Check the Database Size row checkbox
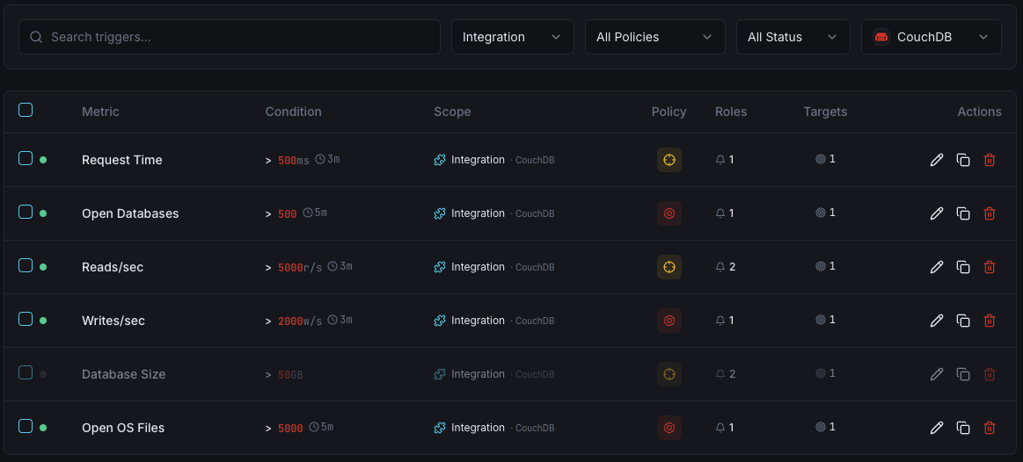This screenshot has height=462, width=1023. [x=25, y=372]
